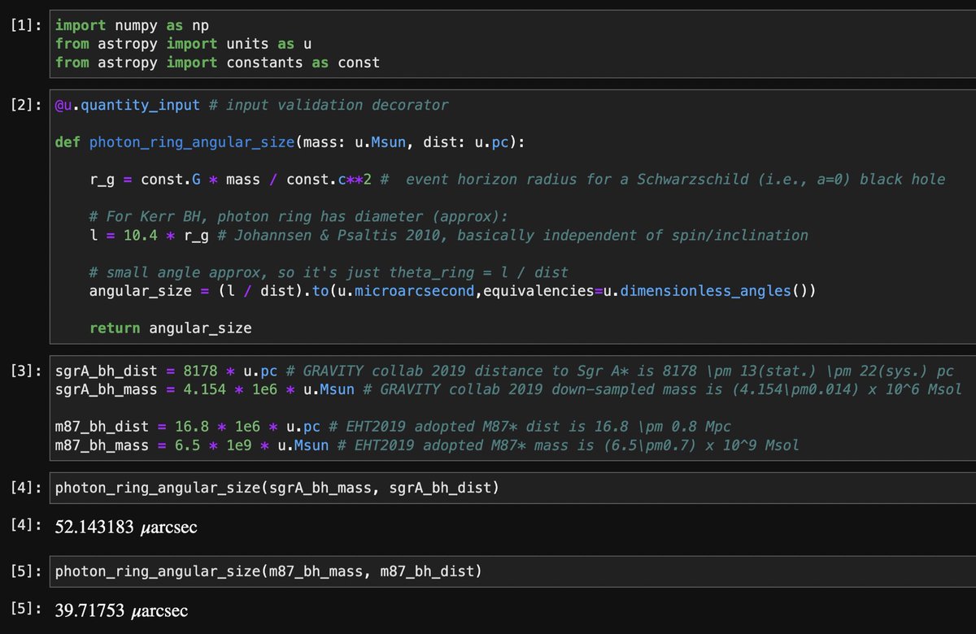Click the '[4]:' output prompt beside 52.143183

pos(27,527)
